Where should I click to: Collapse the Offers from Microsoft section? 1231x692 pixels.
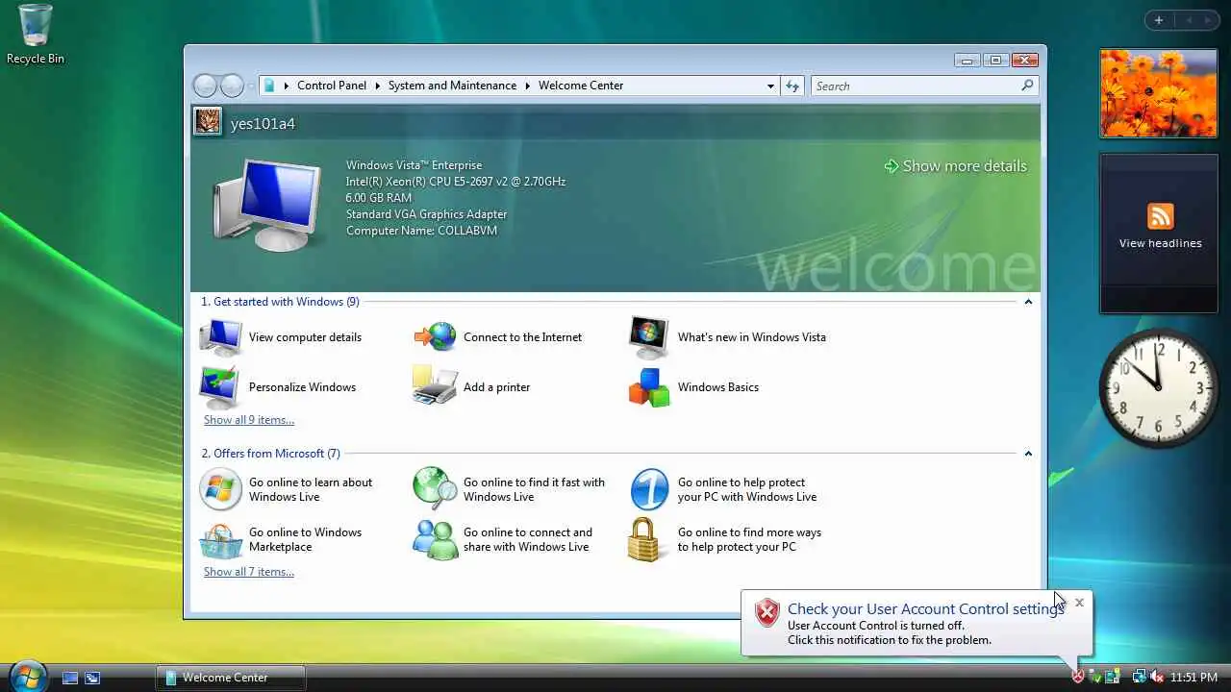[1028, 454]
